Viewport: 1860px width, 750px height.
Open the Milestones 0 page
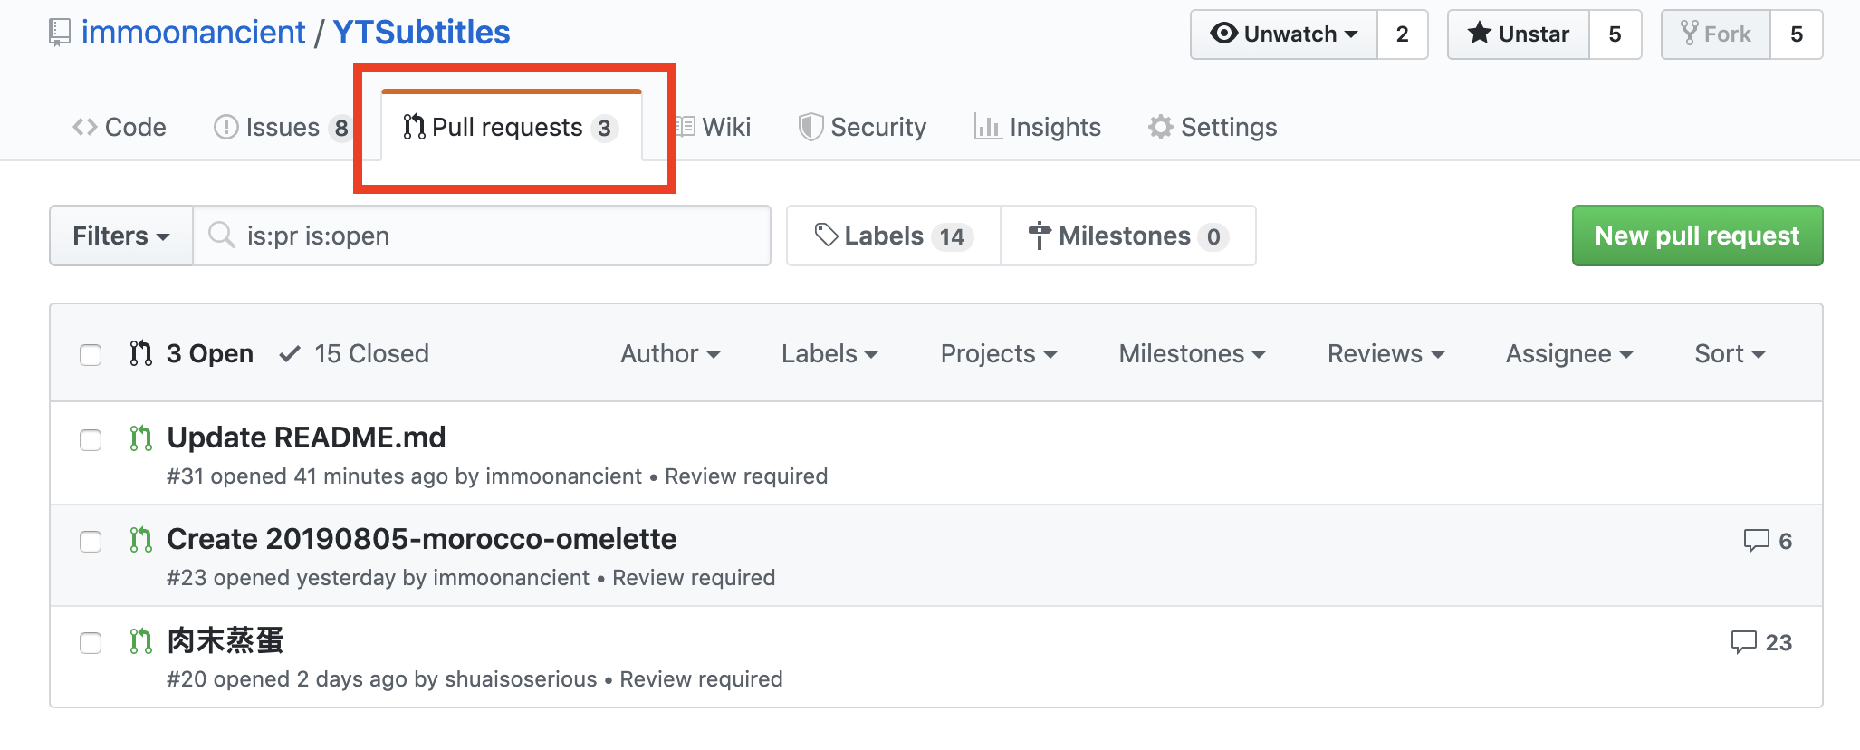click(x=1128, y=236)
